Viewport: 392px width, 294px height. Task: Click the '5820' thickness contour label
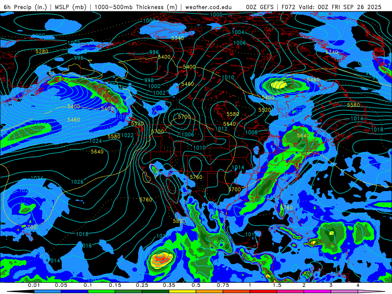179,221
